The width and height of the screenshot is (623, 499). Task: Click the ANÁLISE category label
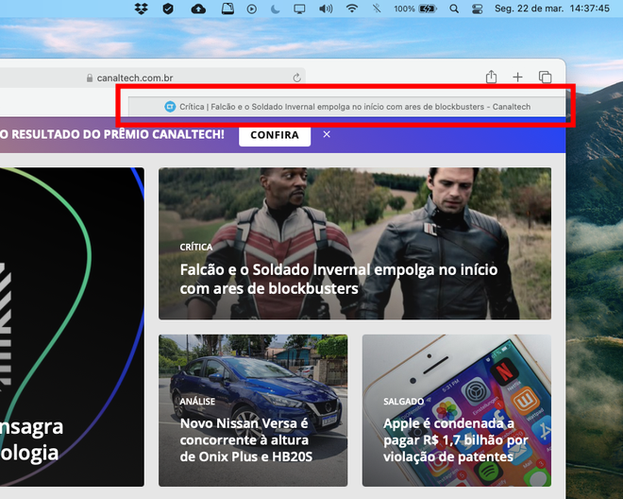coord(197,402)
